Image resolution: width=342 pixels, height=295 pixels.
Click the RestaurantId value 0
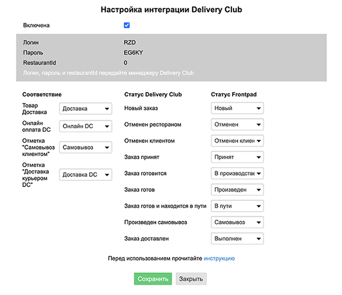[x=125, y=63]
